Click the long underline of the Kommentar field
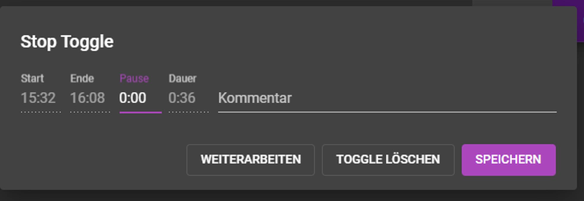The height and width of the screenshot is (201, 584). tap(387, 112)
